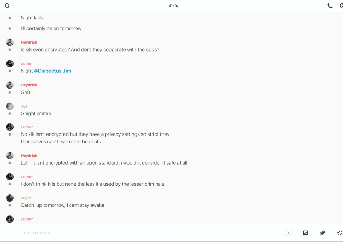
Task: Click the Luger sender name
Action: 26,198
